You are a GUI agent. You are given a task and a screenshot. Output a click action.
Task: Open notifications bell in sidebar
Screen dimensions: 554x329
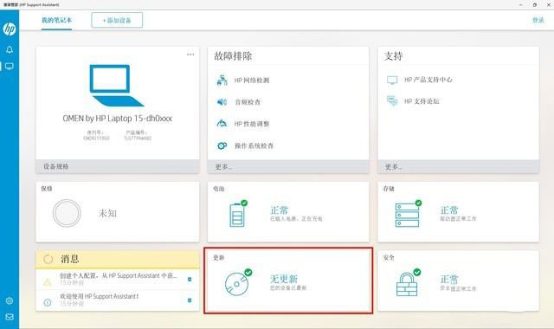(10, 50)
